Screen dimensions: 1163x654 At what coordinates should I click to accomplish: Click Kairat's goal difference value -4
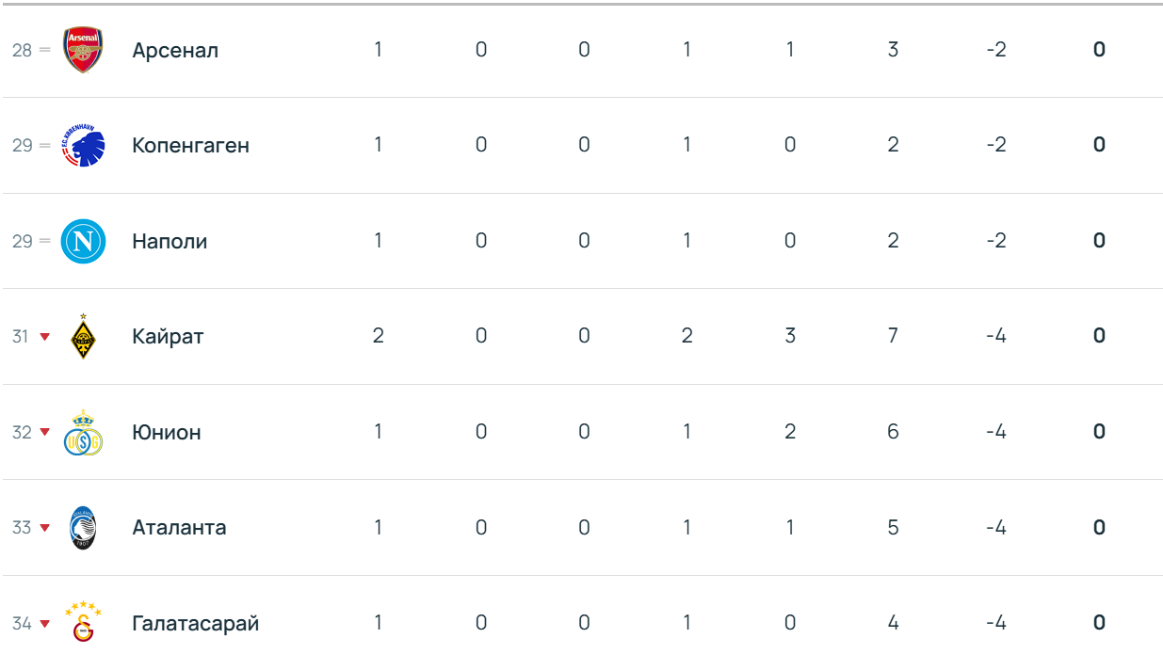click(x=996, y=336)
